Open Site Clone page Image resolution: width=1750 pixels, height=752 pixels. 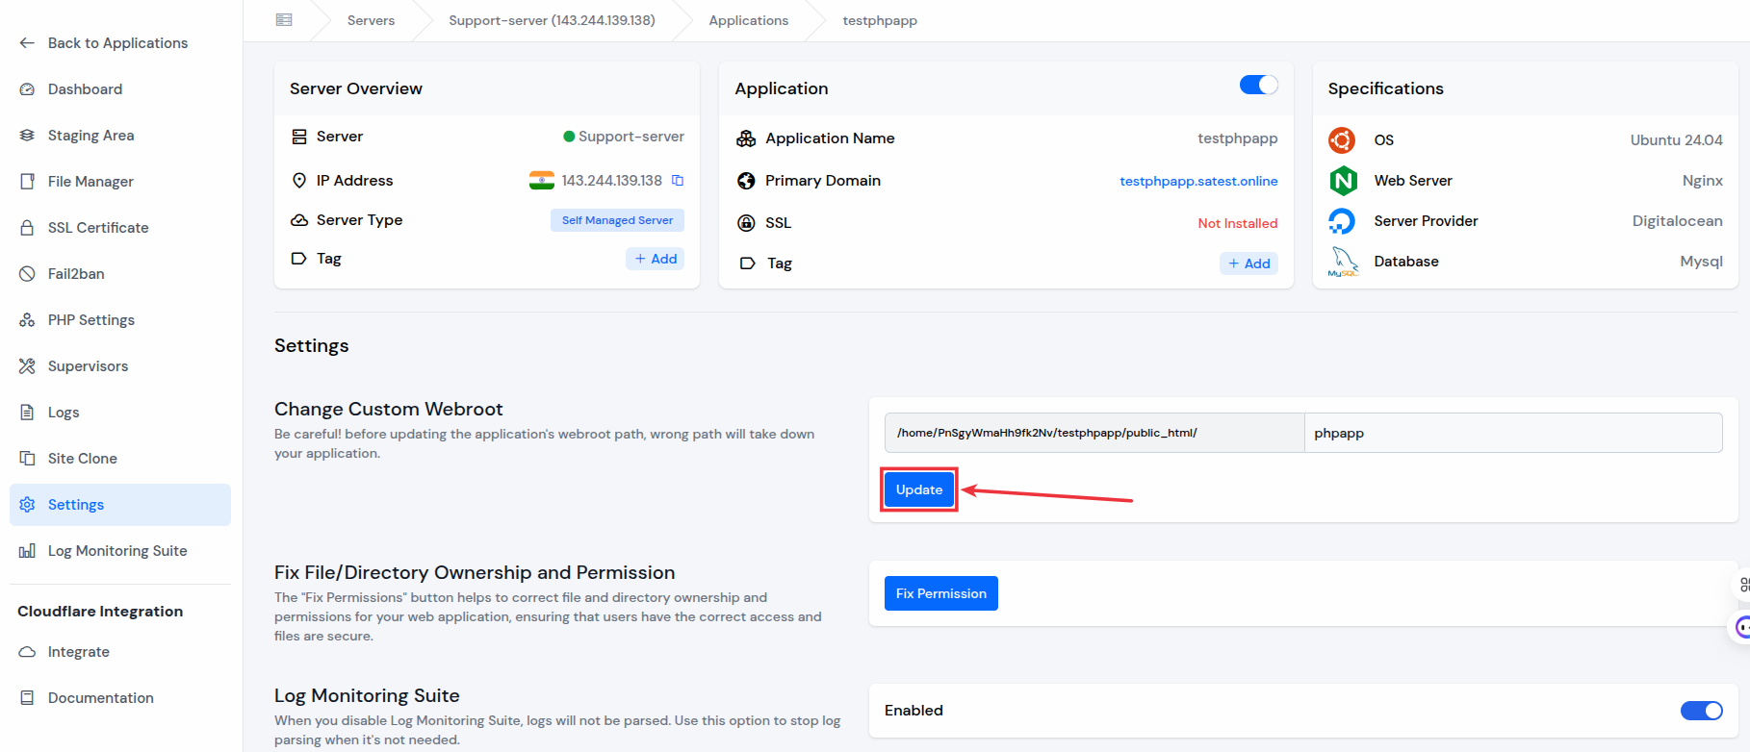(x=120, y=459)
